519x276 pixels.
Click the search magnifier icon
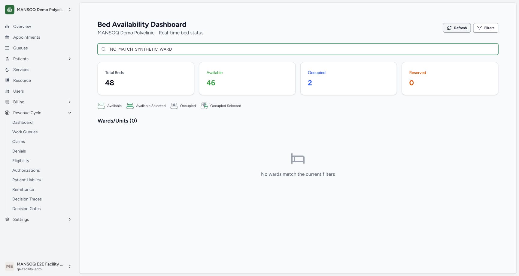(104, 49)
